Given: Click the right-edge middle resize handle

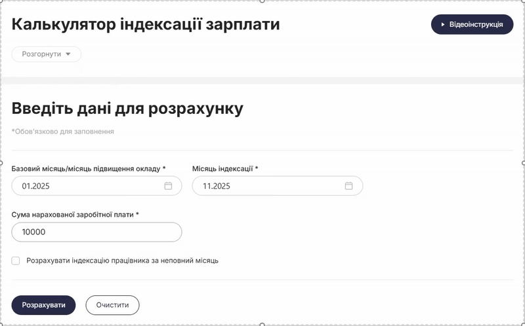Looking at the screenshot, I should [x=523, y=163].
